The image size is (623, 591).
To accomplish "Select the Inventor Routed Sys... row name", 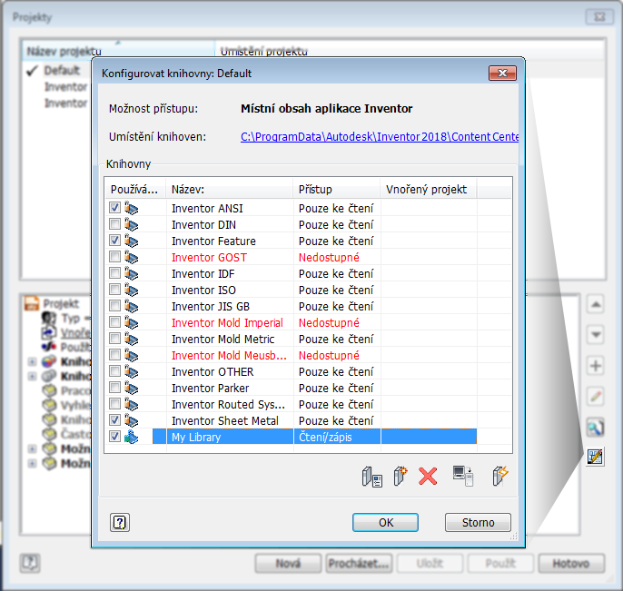I will (x=228, y=404).
